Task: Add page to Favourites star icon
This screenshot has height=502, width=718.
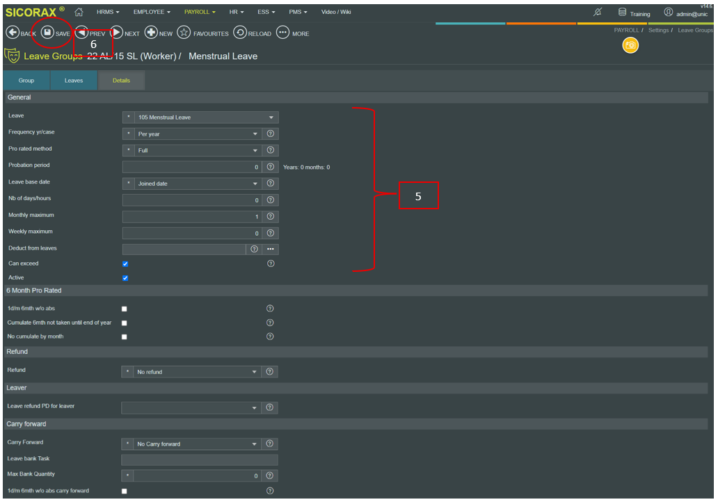Action: (x=184, y=33)
